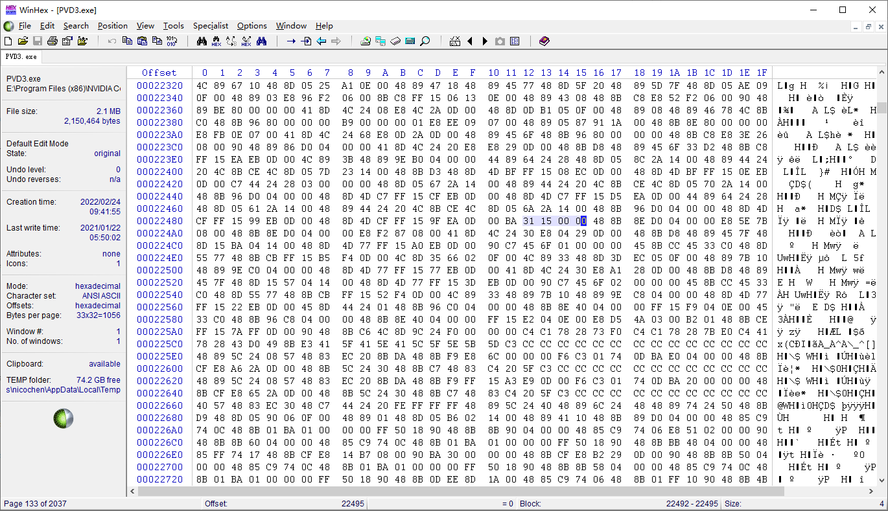This screenshot has height=511, width=888.
Task: Open the Position menu
Action: click(113, 26)
